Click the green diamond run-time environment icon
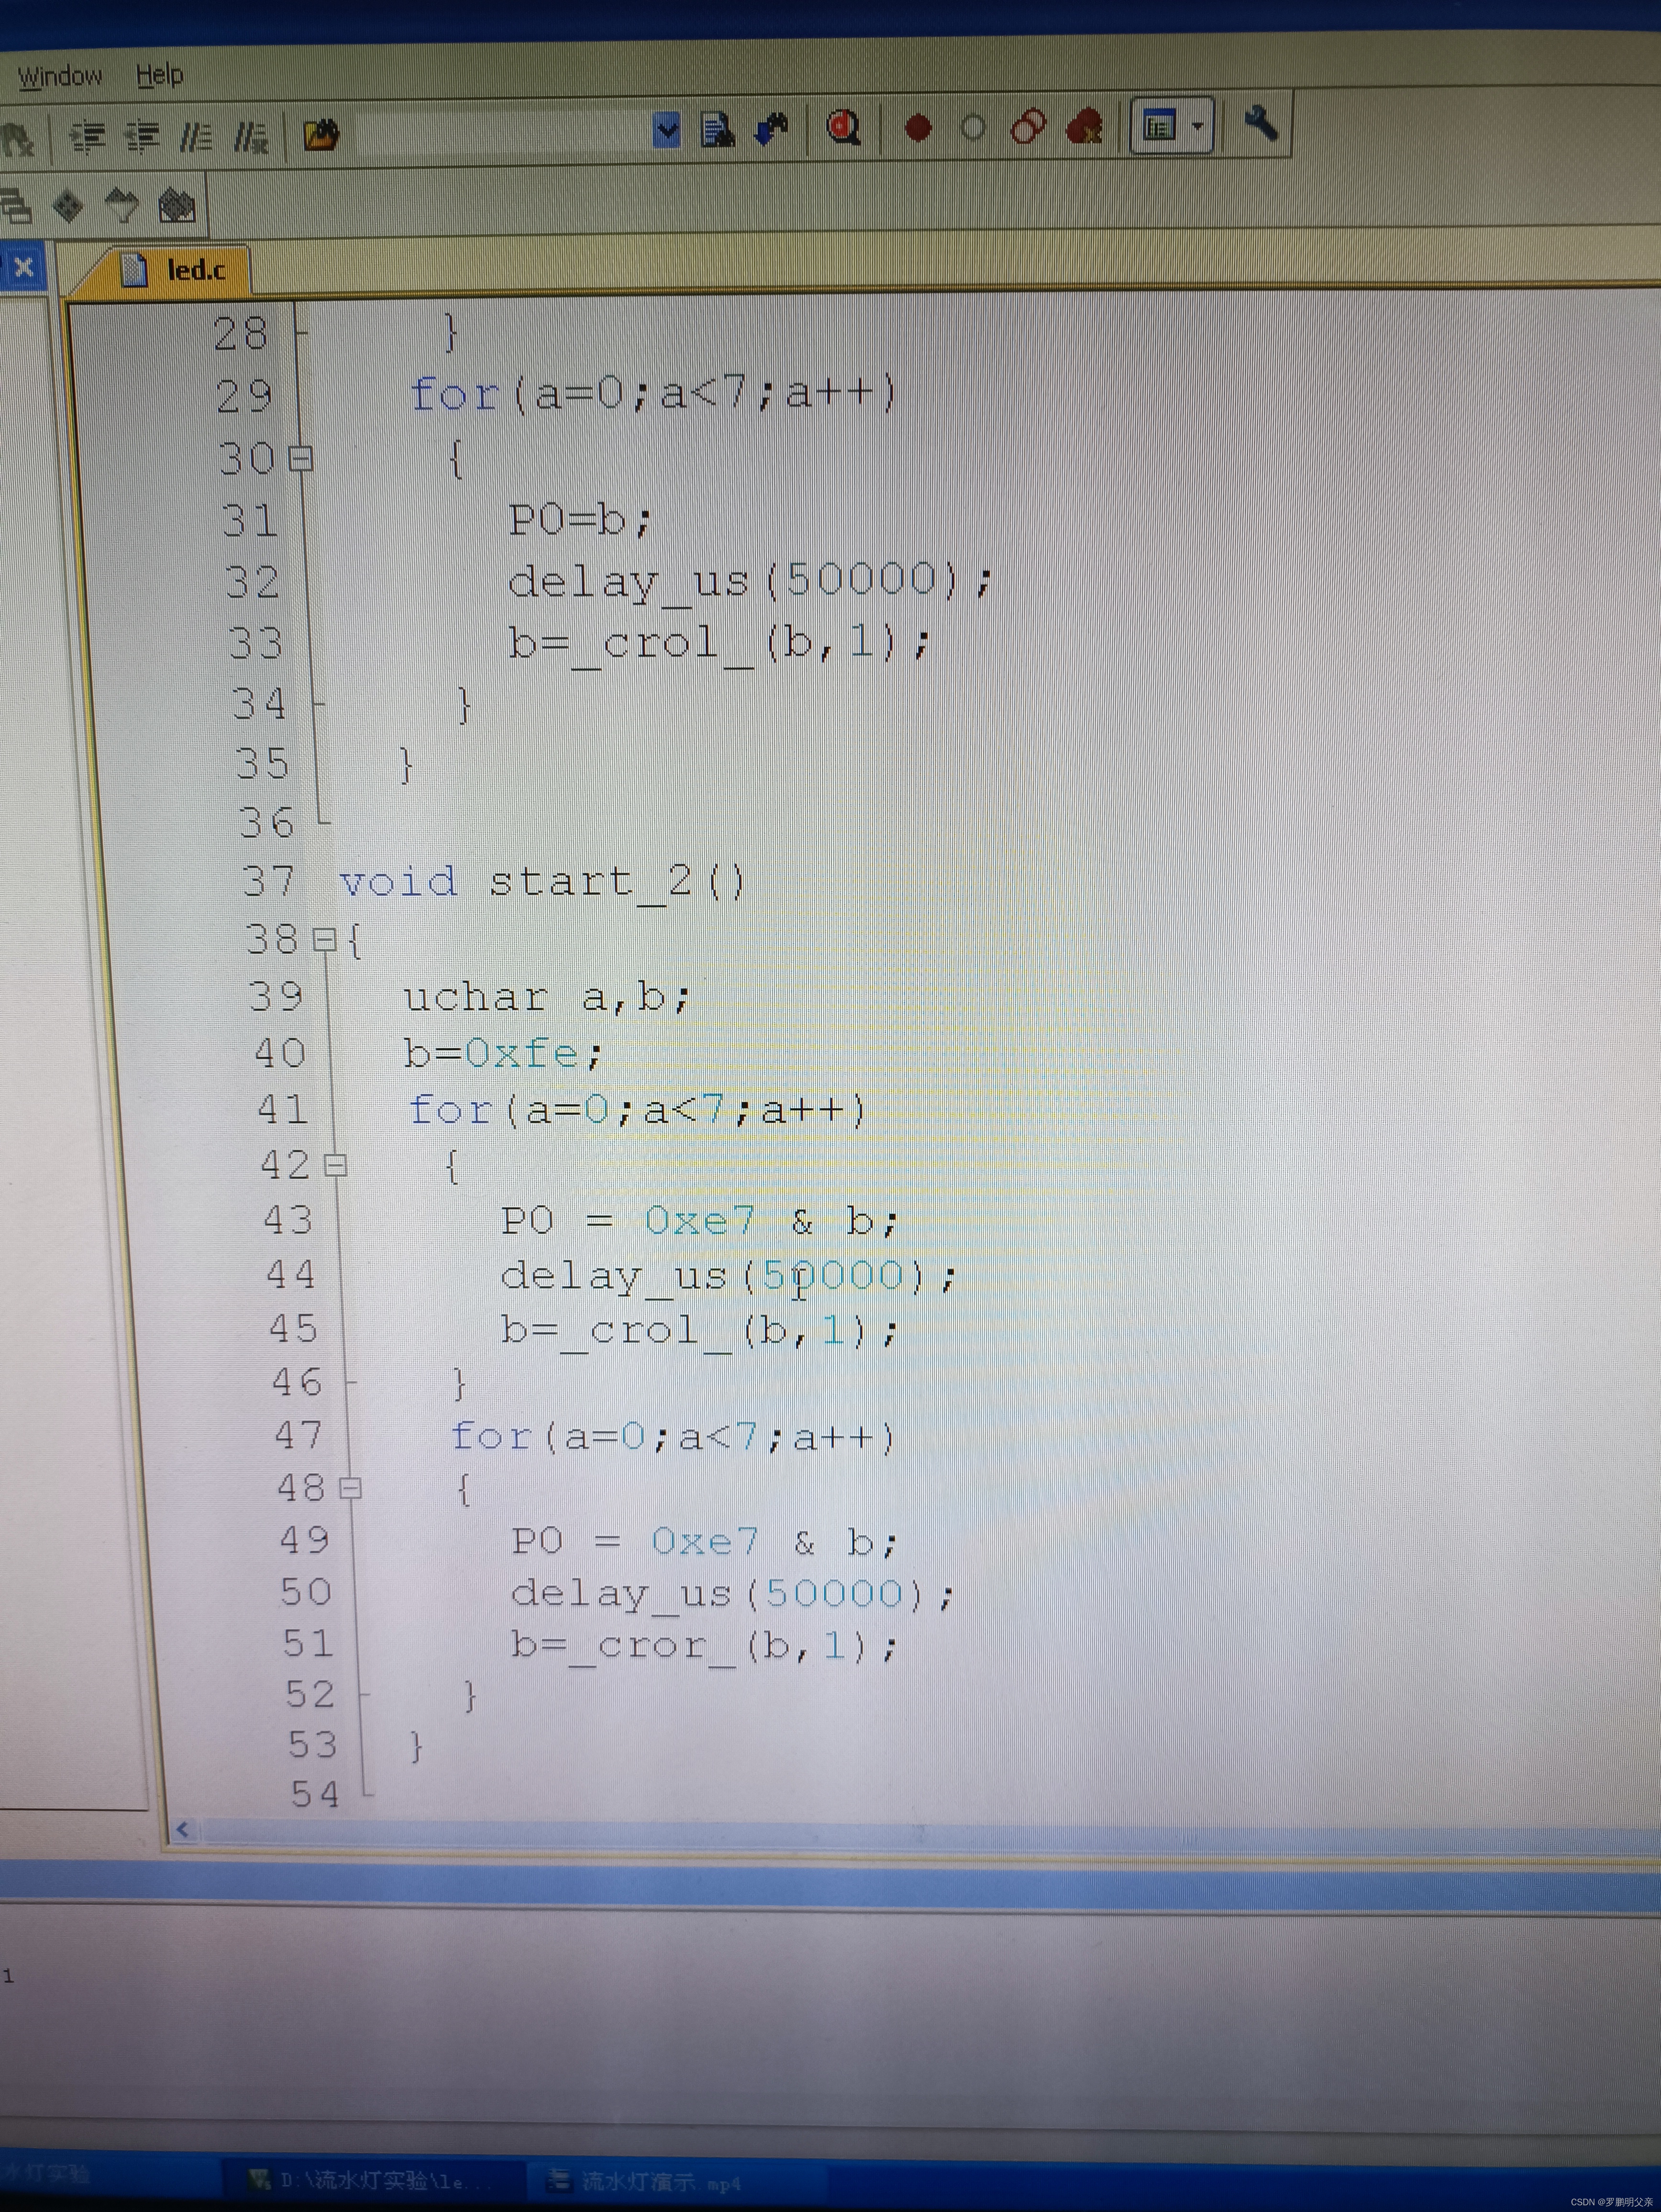The height and width of the screenshot is (2212, 1661). click(68, 206)
